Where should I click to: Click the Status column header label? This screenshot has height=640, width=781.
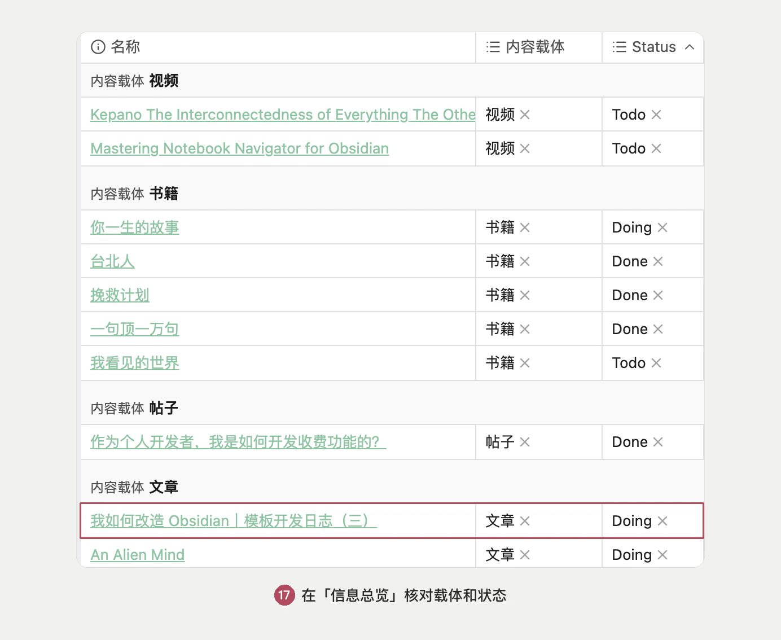coord(654,47)
